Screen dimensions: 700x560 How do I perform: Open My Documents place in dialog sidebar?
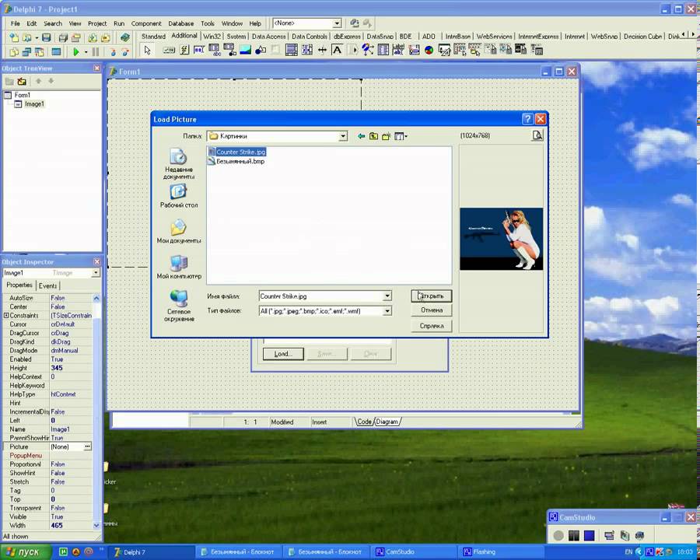pos(179,231)
